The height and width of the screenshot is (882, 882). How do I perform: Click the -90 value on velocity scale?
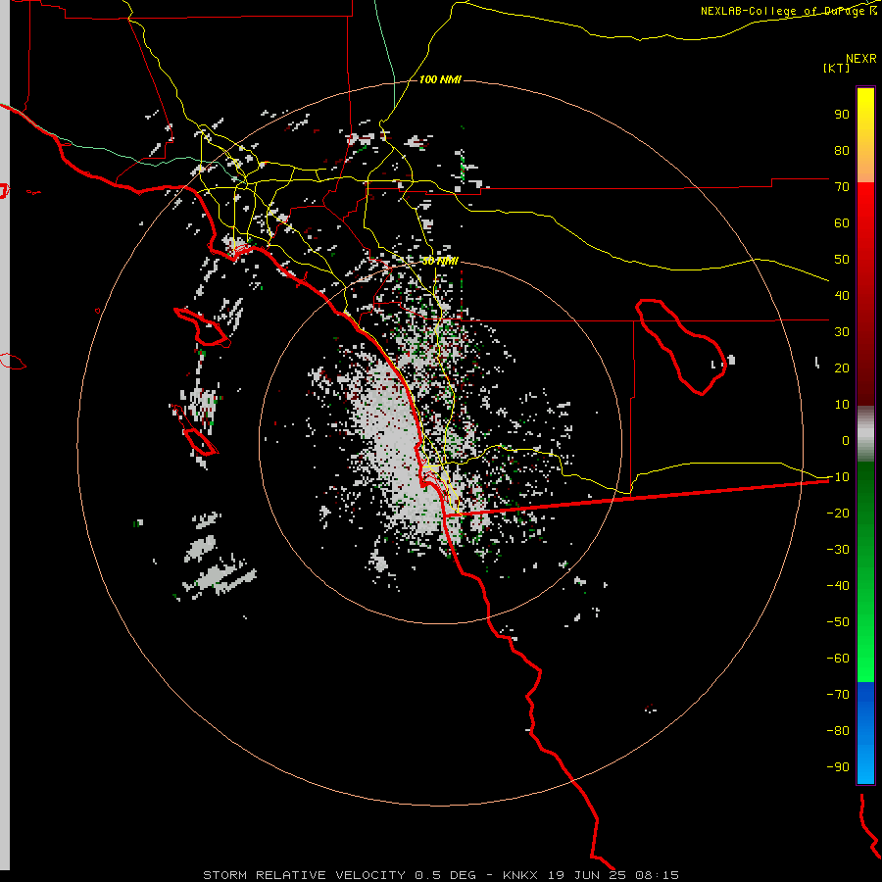point(838,767)
